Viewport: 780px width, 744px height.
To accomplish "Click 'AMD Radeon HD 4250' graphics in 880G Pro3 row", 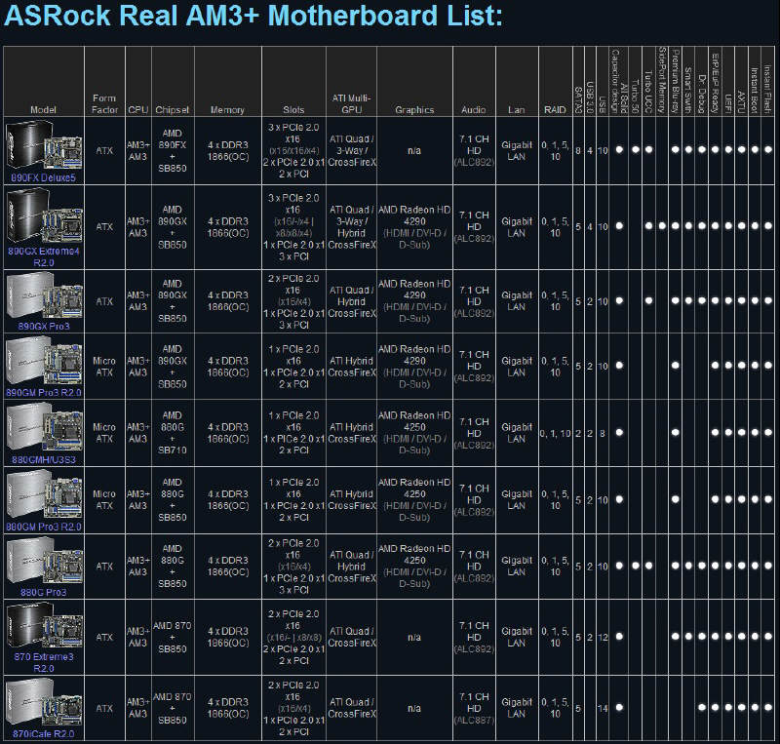I will point(414,555).
